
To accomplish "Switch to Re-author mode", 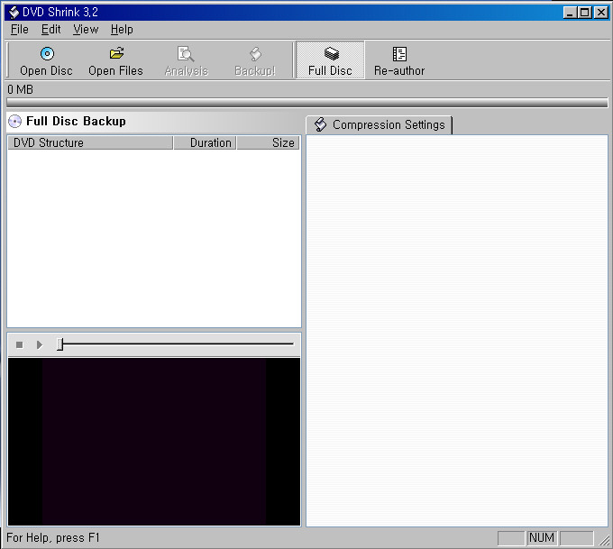I will 399,60.
